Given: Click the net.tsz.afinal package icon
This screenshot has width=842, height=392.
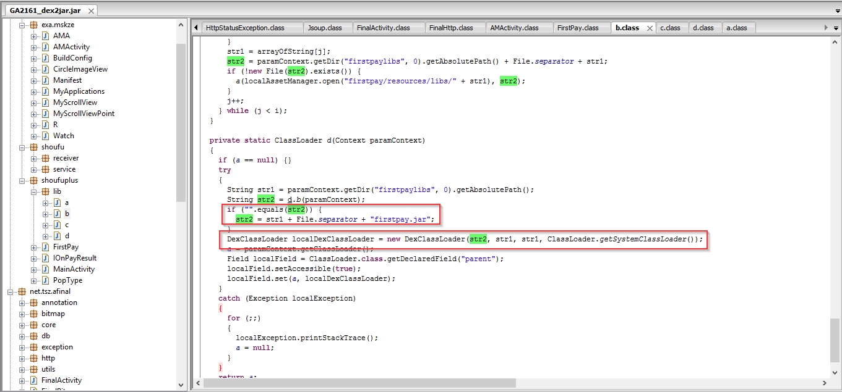Looking at the screenshot, I should click(22, 291).
